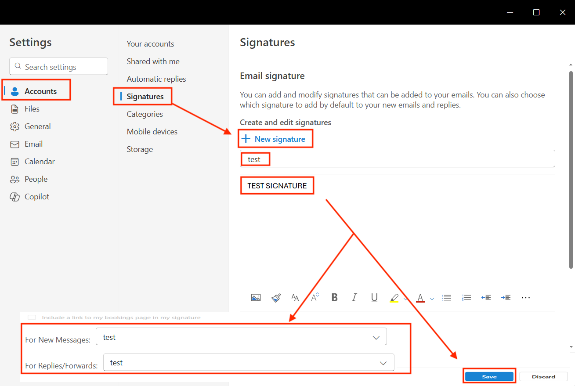Increase the paragraph indent

[x=506, y=297]
